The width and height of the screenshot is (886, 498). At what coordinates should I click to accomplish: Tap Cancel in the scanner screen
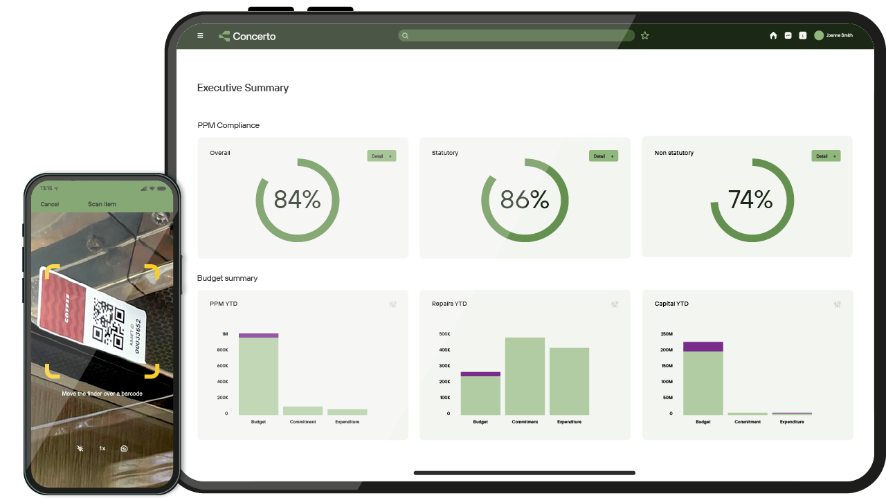pos(49,203)
